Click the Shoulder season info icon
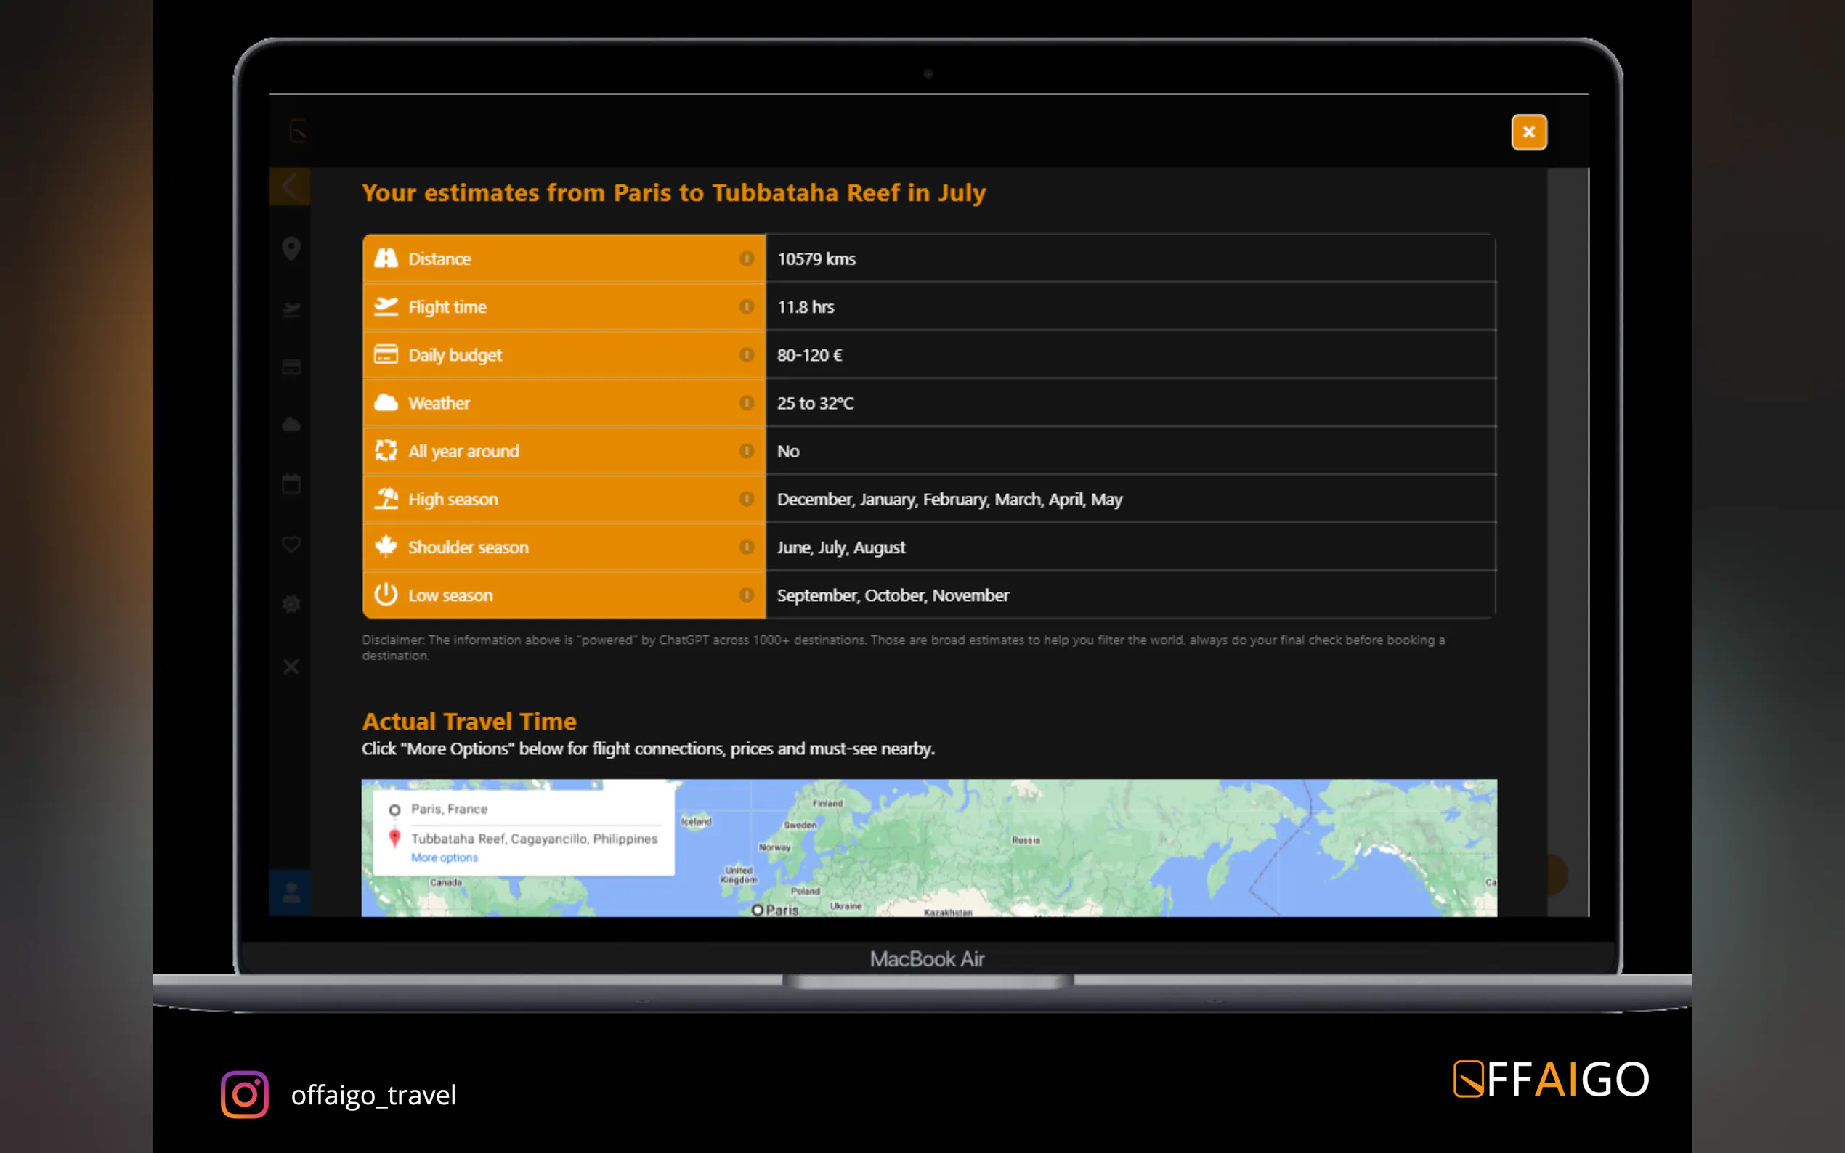 pyautogui.click(x=746, y=547)
